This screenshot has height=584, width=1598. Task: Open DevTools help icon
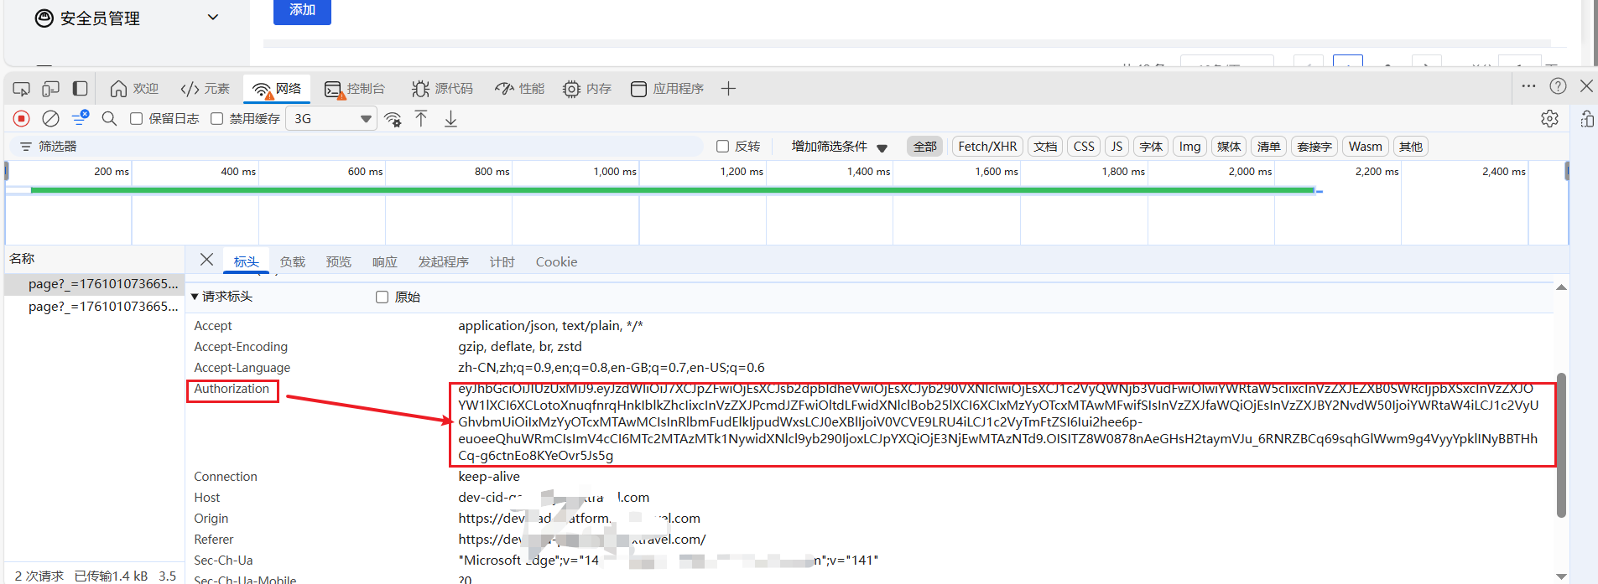click(1558, 86)
